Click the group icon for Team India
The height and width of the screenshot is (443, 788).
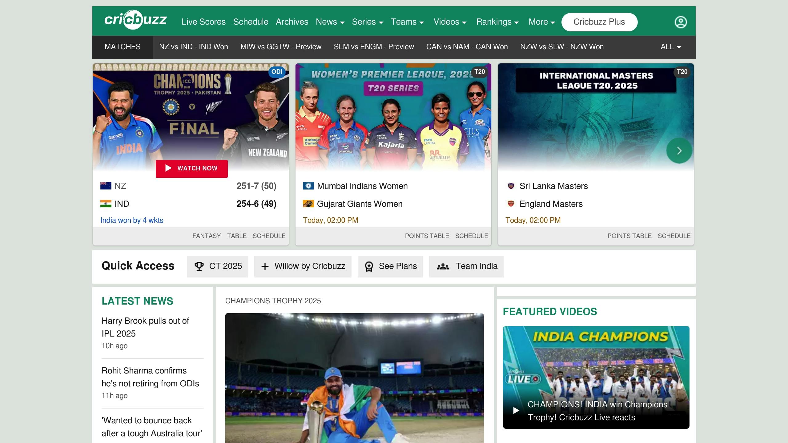coord(443,266)
